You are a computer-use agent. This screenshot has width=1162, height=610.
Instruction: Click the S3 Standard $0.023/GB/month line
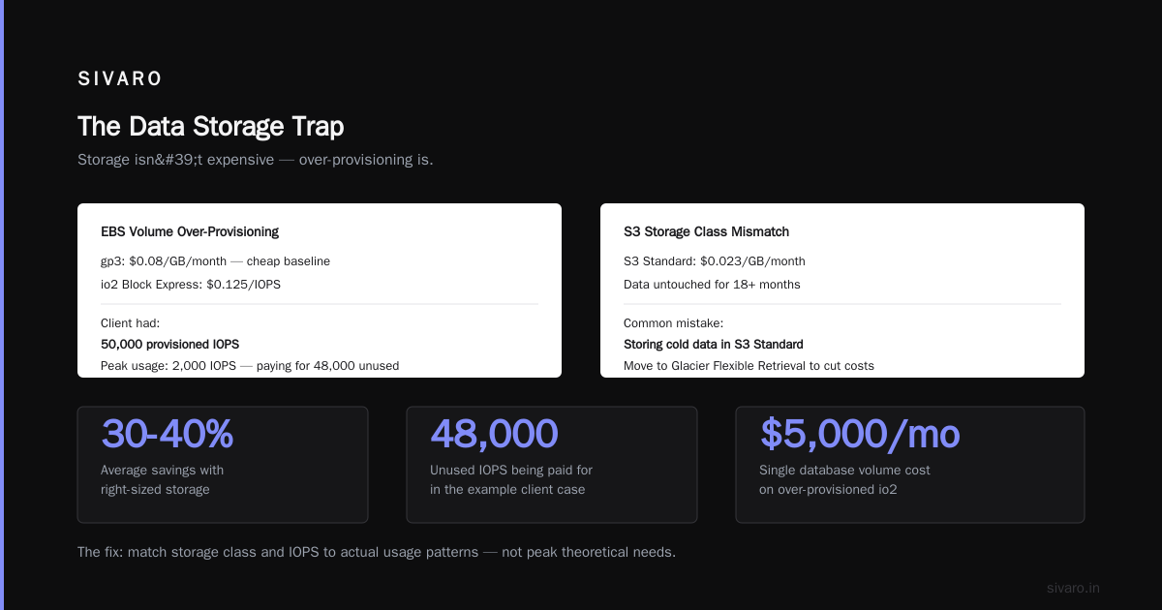point(714,261)
